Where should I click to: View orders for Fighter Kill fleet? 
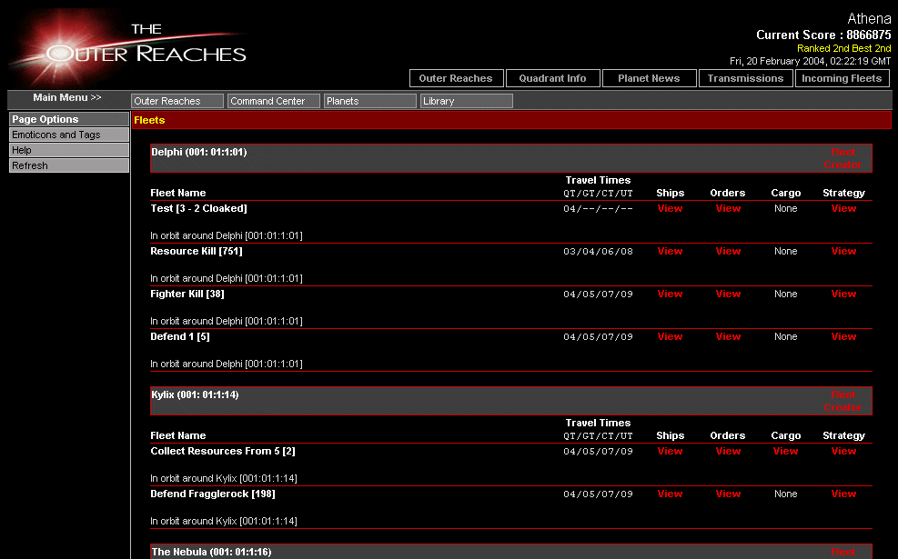728,294
